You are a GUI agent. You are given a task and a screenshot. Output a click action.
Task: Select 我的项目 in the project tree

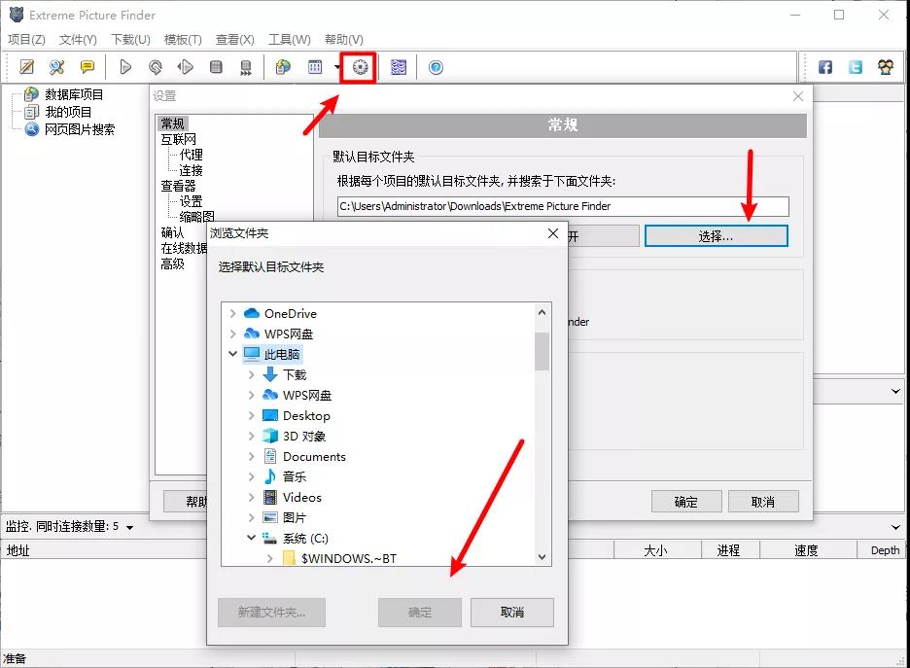point(68,112)
